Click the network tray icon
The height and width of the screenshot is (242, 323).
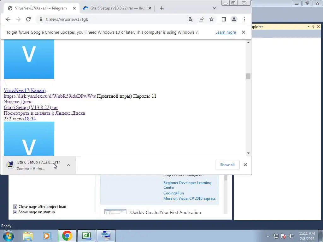pos(276,236)
